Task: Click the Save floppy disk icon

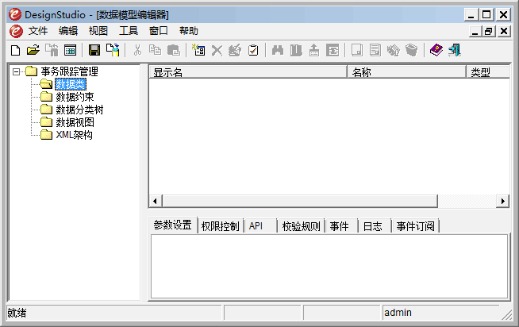Action: 94,50
